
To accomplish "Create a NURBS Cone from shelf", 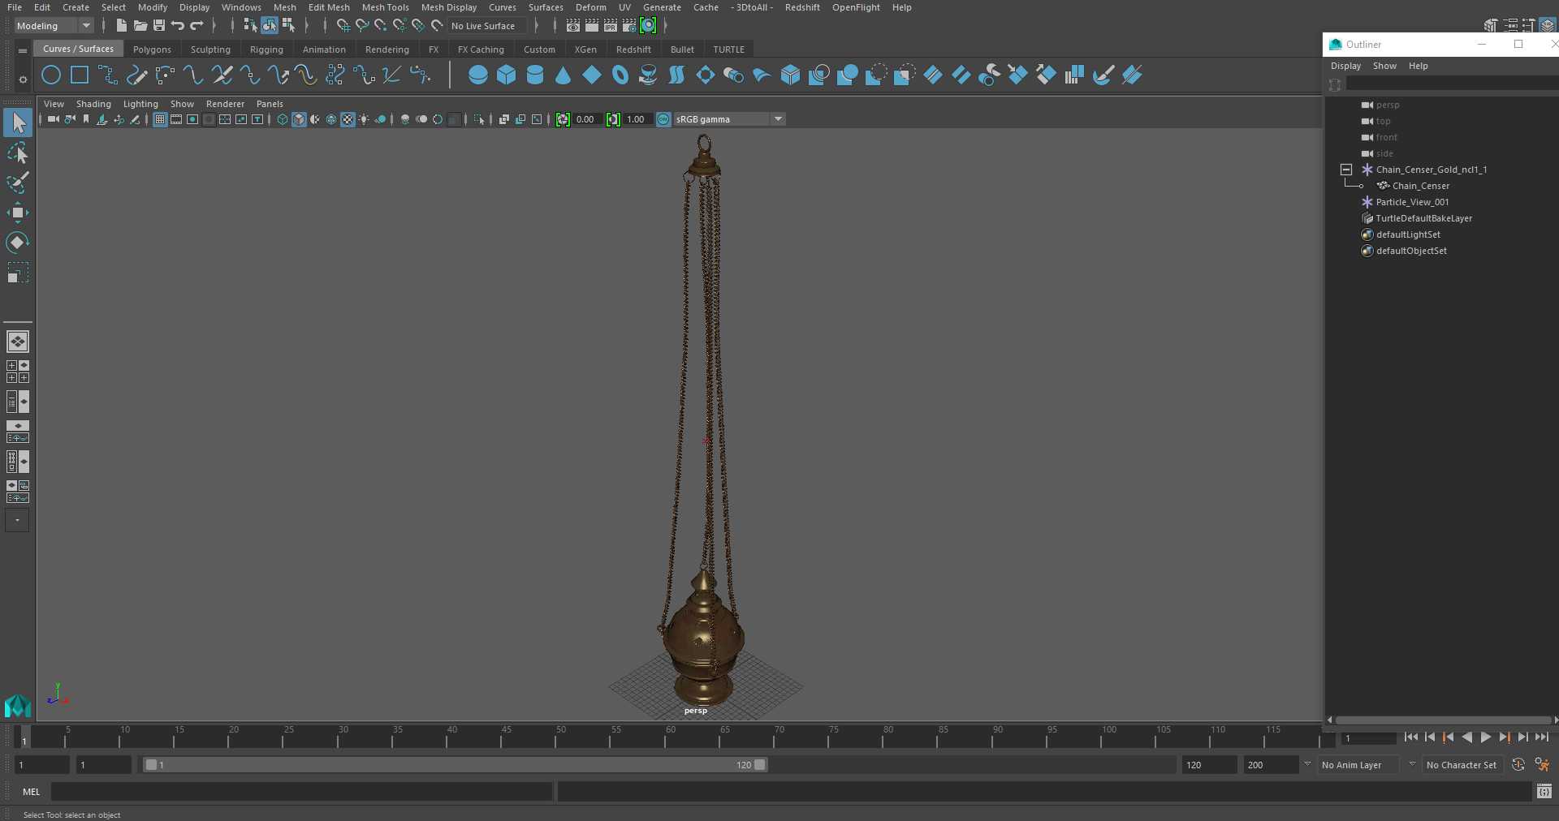I will point(564,75).
